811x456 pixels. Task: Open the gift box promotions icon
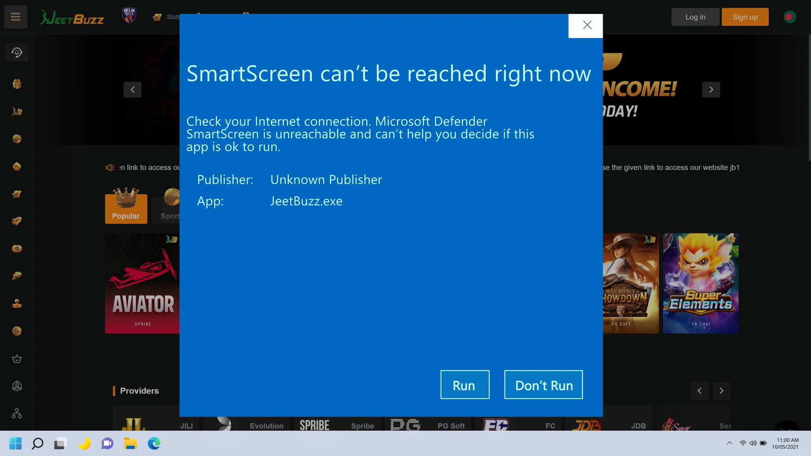pos(17,84)
